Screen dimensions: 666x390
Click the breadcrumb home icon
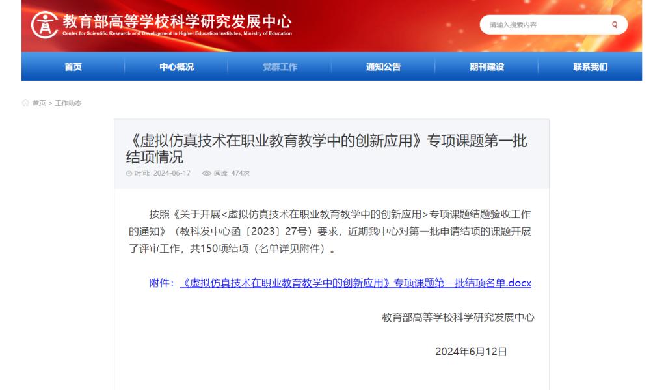pos(25,104)
